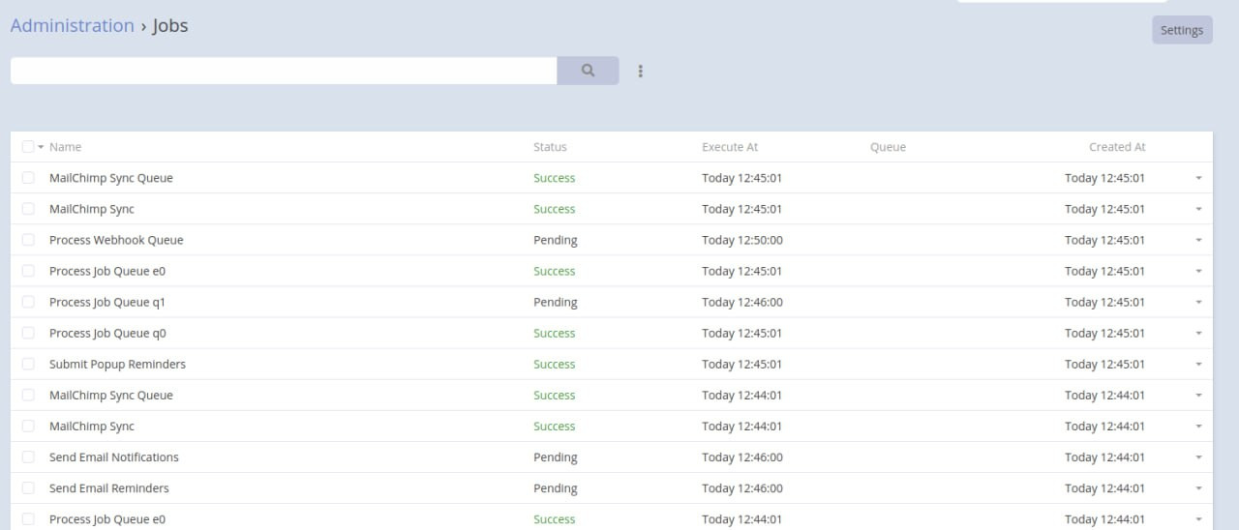Open the Process Job Queue q0 job
Screen dimensions: 1239x530
tap(107, 333)
